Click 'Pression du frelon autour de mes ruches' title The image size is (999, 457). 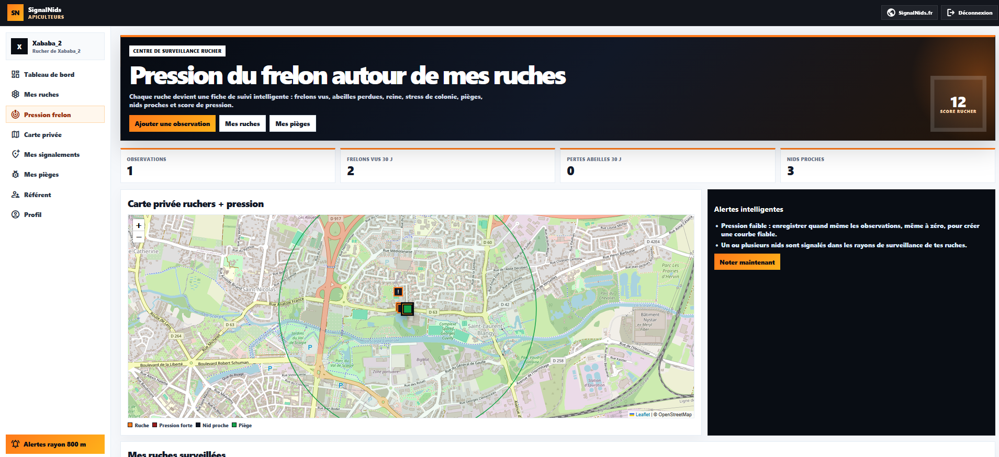point(347,76)
